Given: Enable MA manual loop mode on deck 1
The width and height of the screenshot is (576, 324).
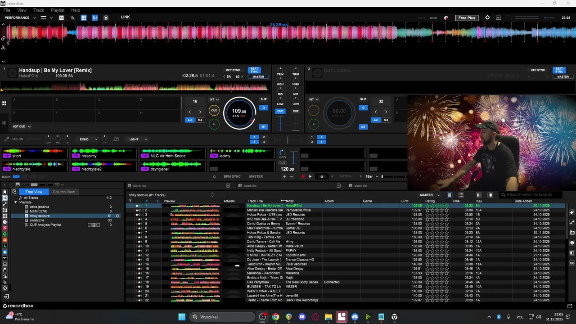Looking at the screenshot, I should pyautogui.click(x=200, y=120).
